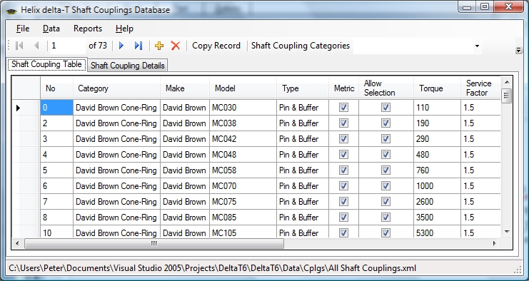Switch to the Shaft Coupling Table tab

(47, 64)
